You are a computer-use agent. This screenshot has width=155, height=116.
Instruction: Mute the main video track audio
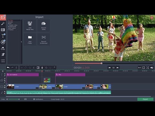click(5, 88)
